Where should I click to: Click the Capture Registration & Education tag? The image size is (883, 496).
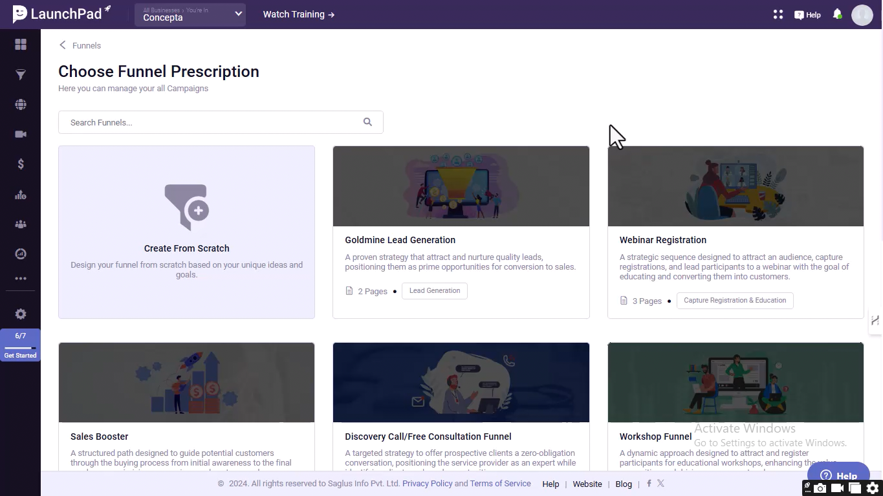(x=735, y=301)
